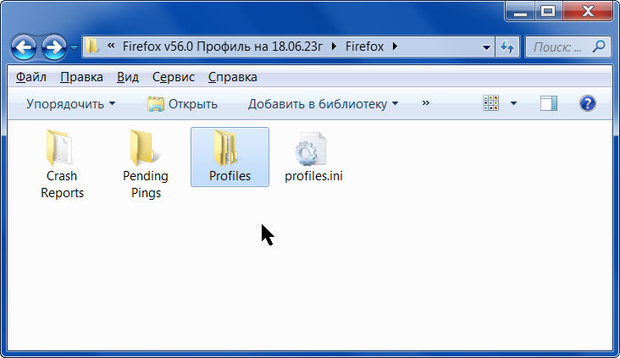The width and height of the screenshot is (620, 358).
Task: Open the Справка menu
Action: (232, 77)
